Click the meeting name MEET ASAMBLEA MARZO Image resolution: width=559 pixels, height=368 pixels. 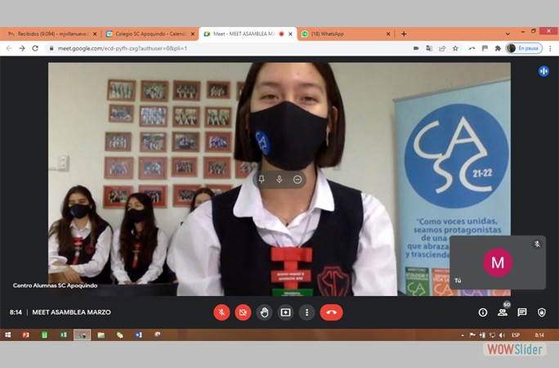71,312
